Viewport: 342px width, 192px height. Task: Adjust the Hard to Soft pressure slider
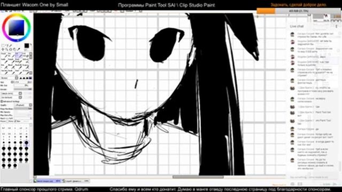[23, 118]
